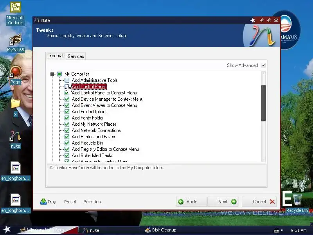Open the Preset menu
This screenshot has width=313, height=235.
point(70,202)
